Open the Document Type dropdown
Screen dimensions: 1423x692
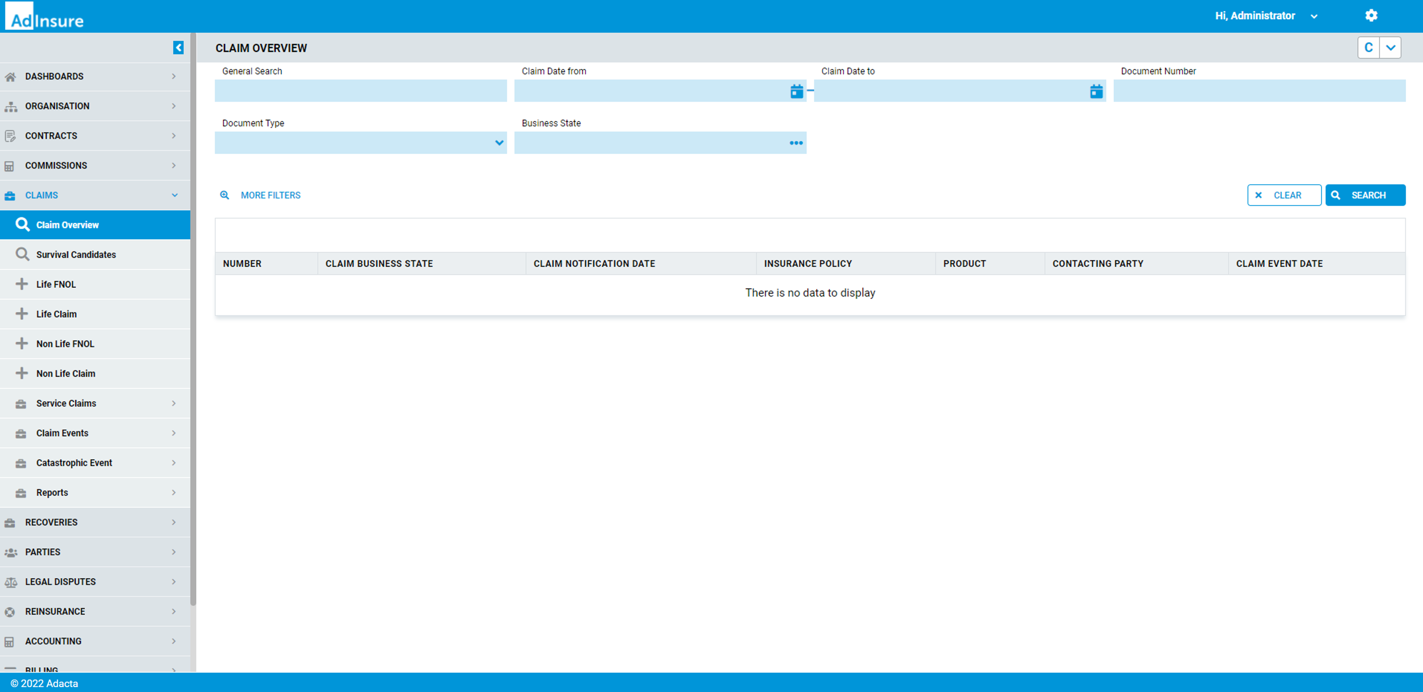coord(499,143)
